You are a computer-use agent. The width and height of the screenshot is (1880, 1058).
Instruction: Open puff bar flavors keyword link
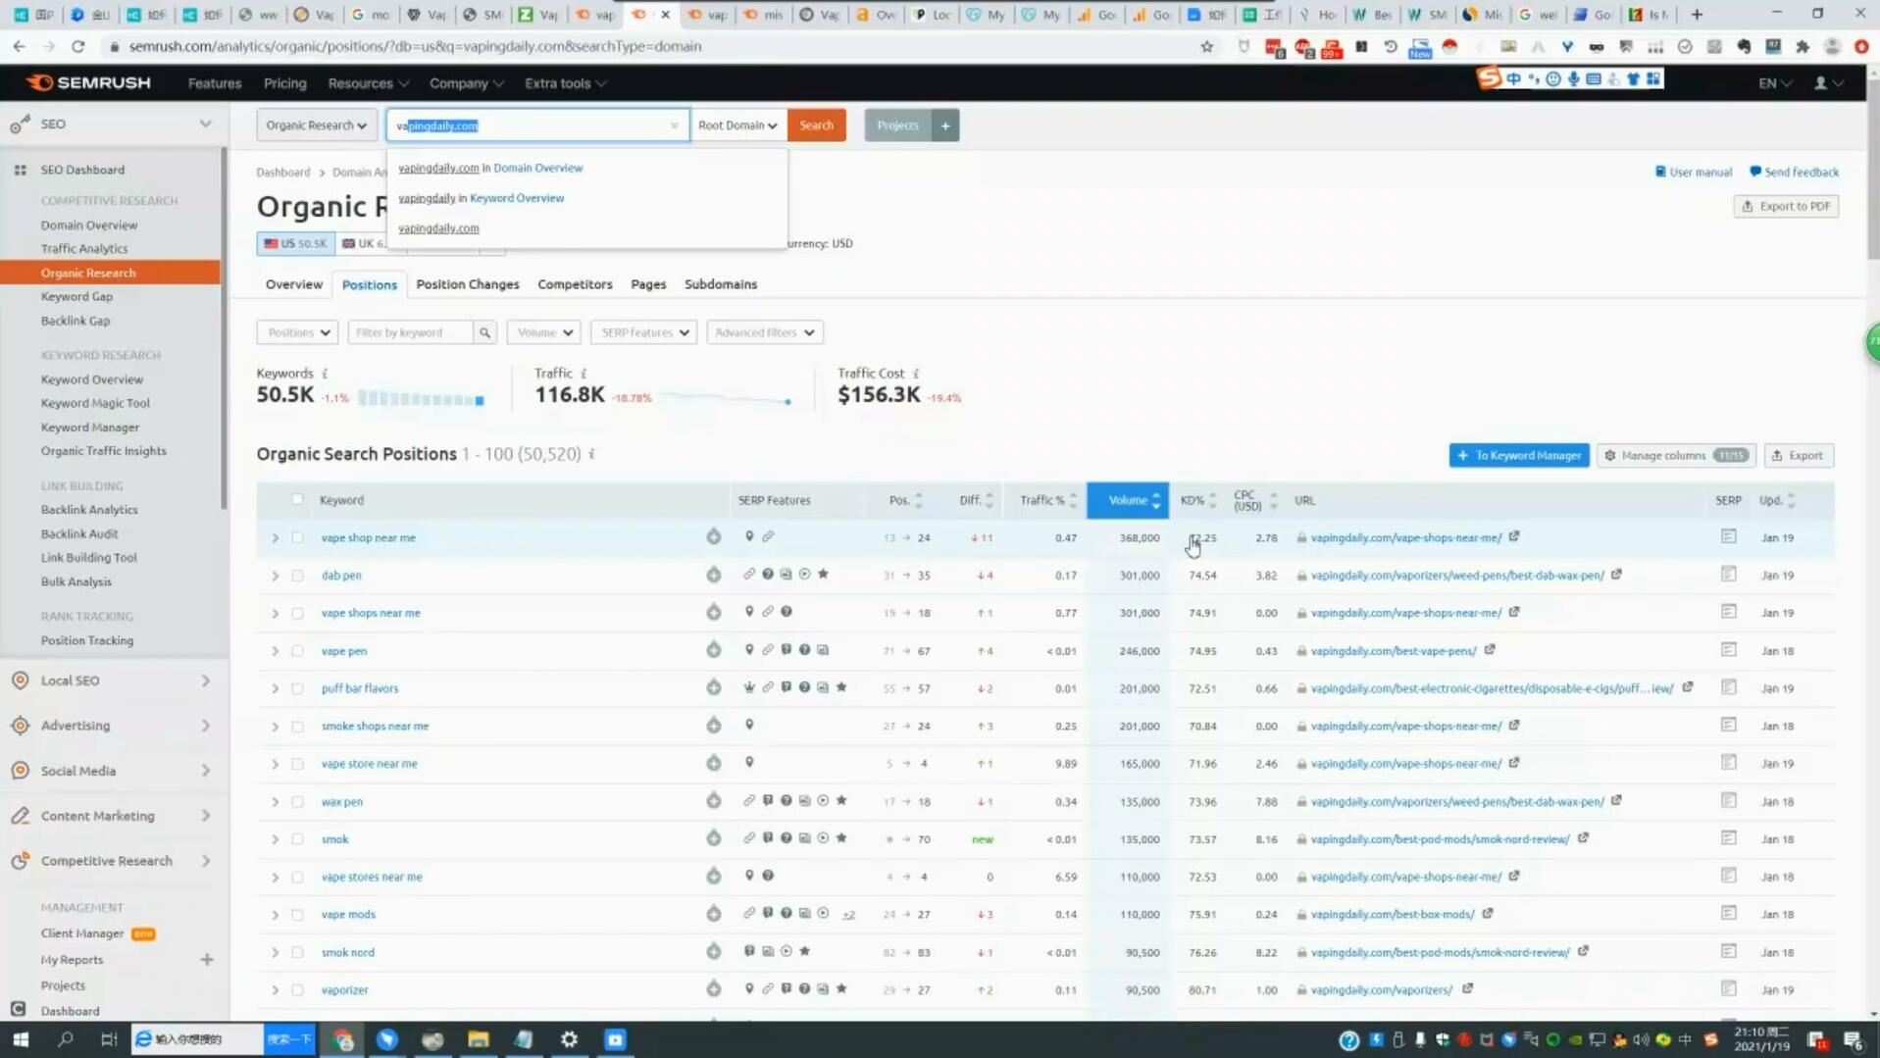tap(360, 688)
